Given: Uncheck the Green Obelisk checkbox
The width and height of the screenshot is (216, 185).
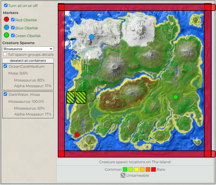Looking at the screenshot, I should coord(13,36).
